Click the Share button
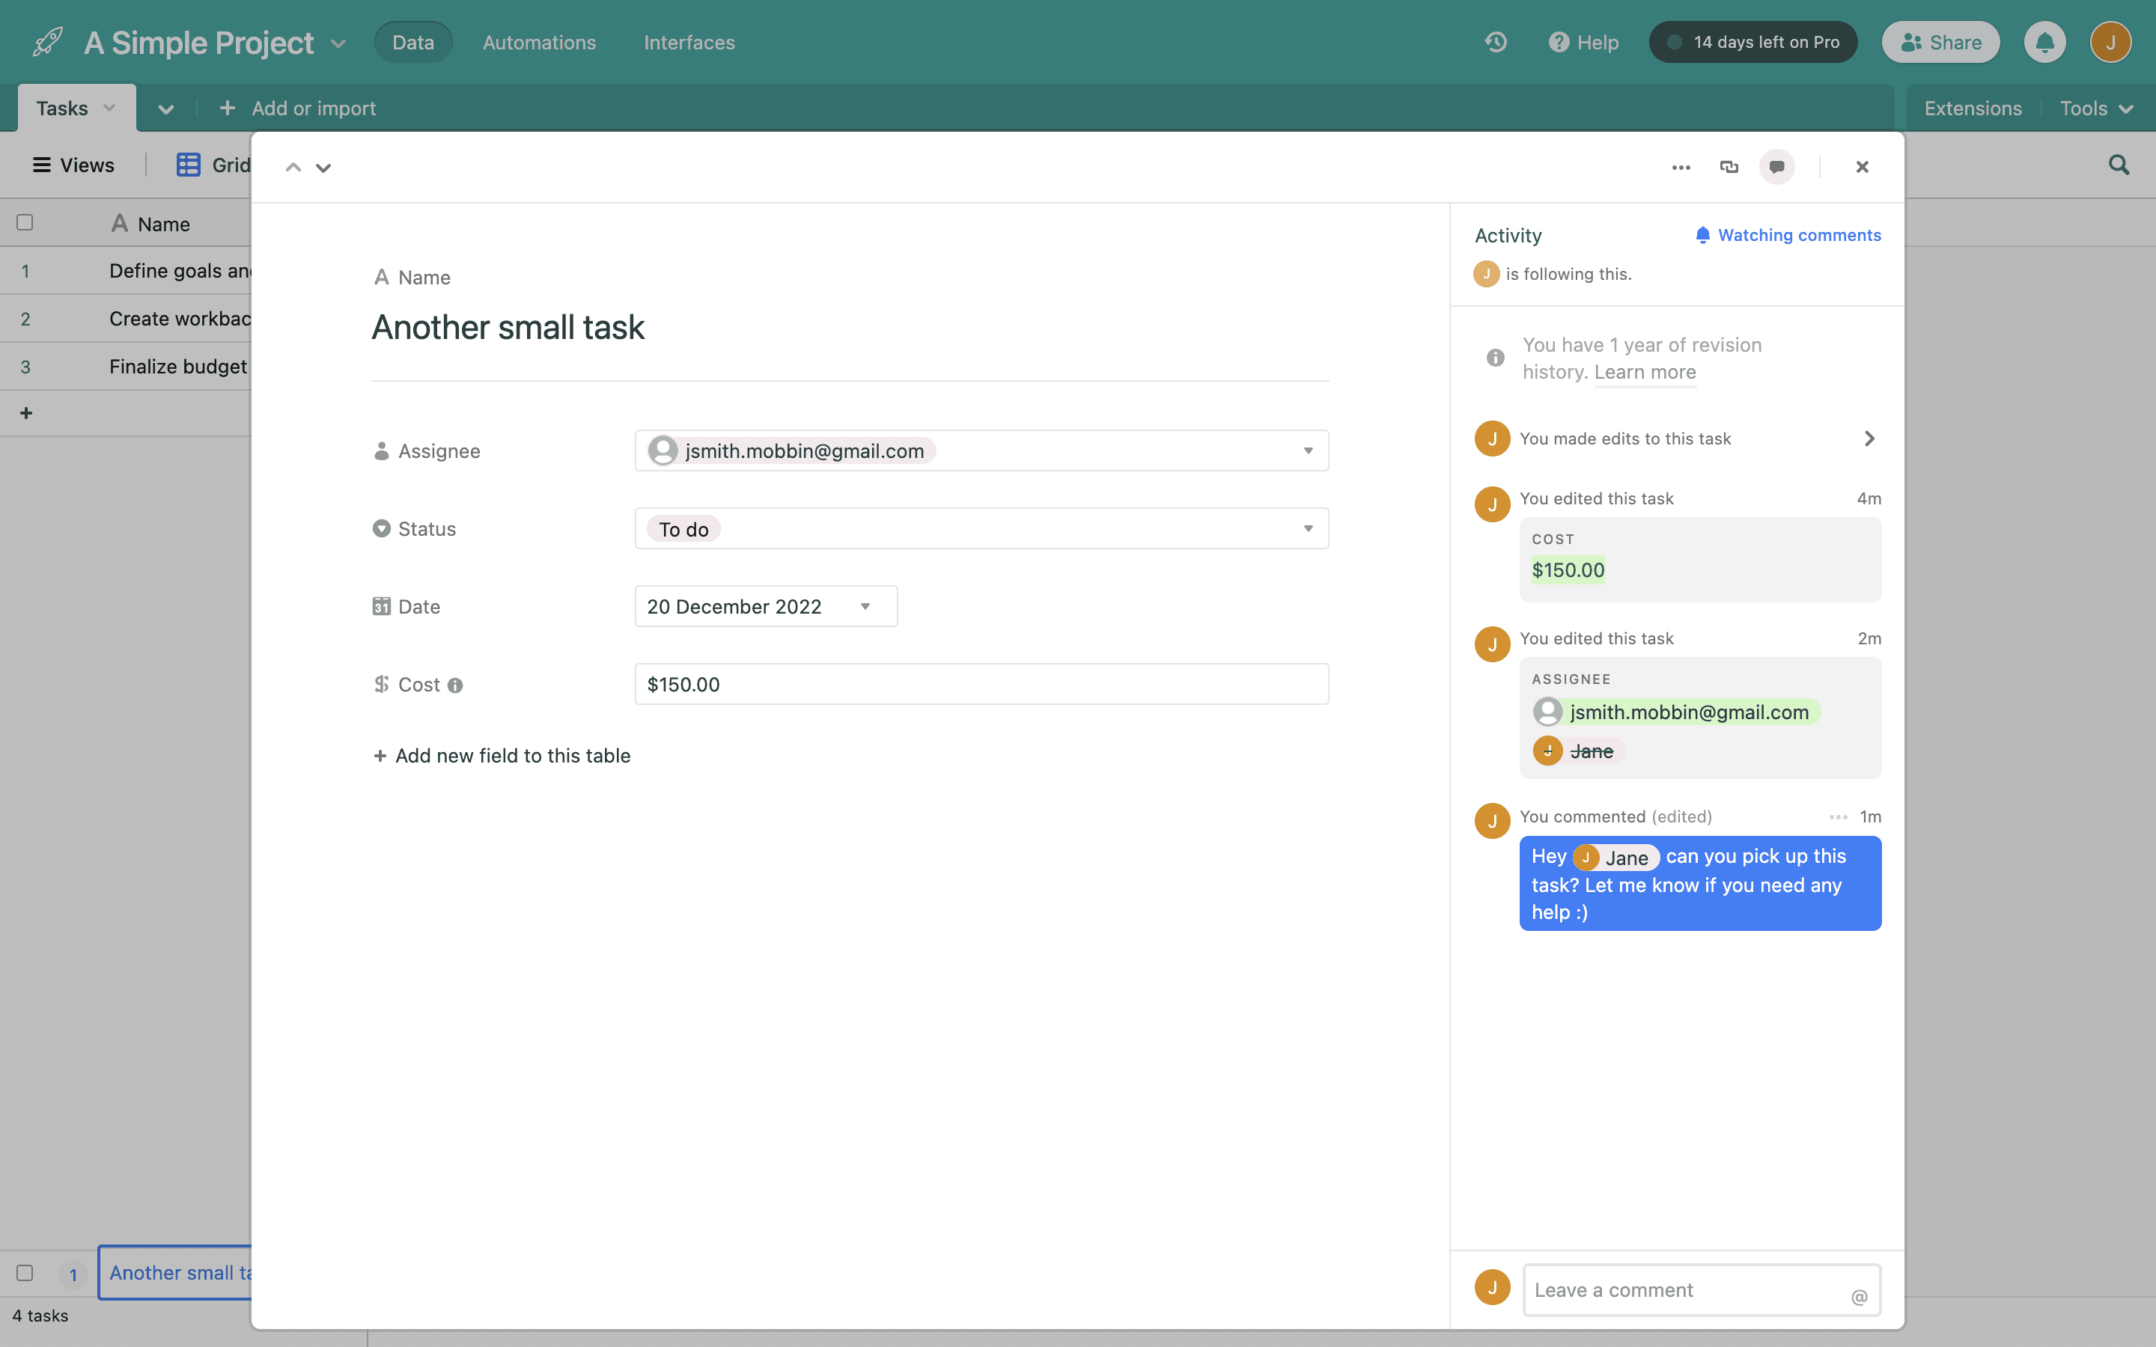This screenshot has height=1347, width=2156. tap(1940, 42)
